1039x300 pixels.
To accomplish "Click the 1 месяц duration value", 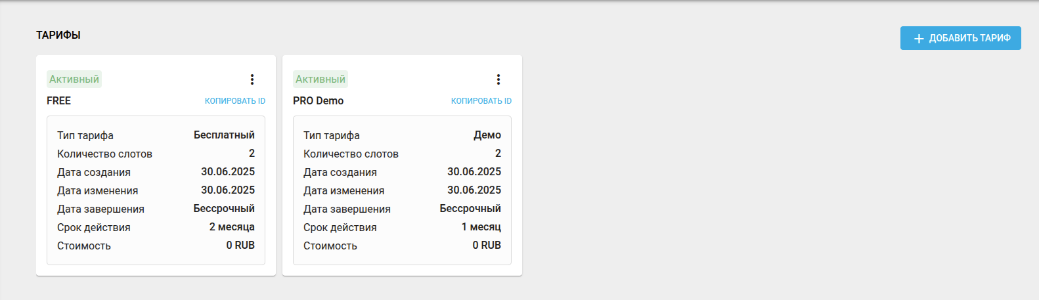I will point(481,227).
